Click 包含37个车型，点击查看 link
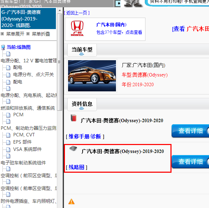The width and height of the screenshot is (209, 208). coord(119,32)
